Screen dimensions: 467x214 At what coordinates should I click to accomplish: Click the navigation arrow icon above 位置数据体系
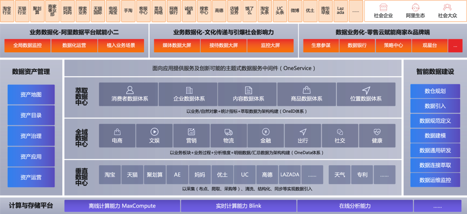[366, 90]
